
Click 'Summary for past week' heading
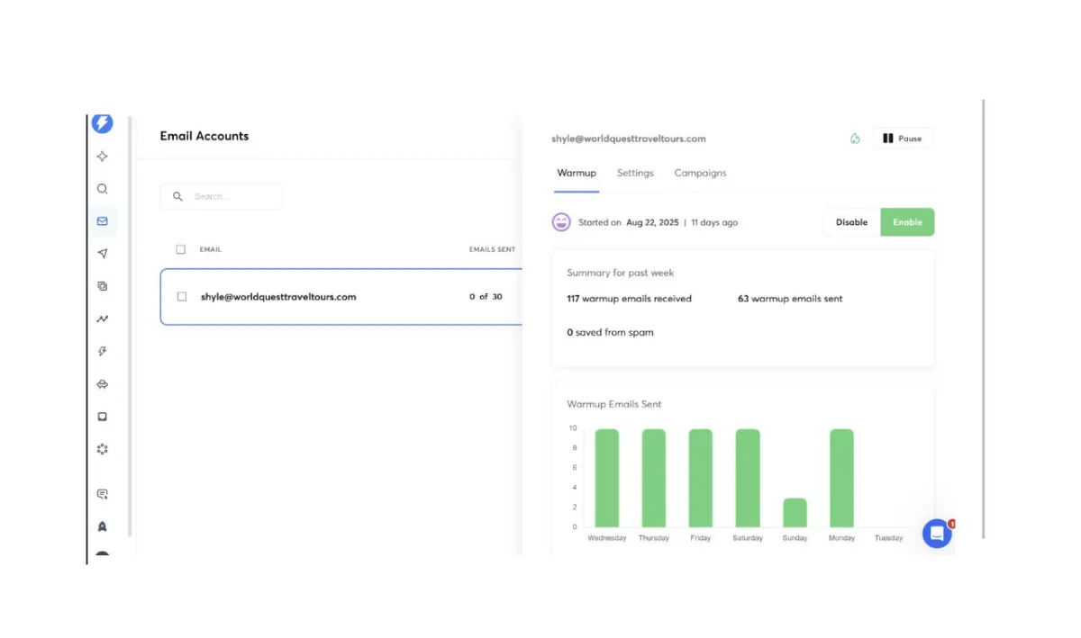point(621,273)
